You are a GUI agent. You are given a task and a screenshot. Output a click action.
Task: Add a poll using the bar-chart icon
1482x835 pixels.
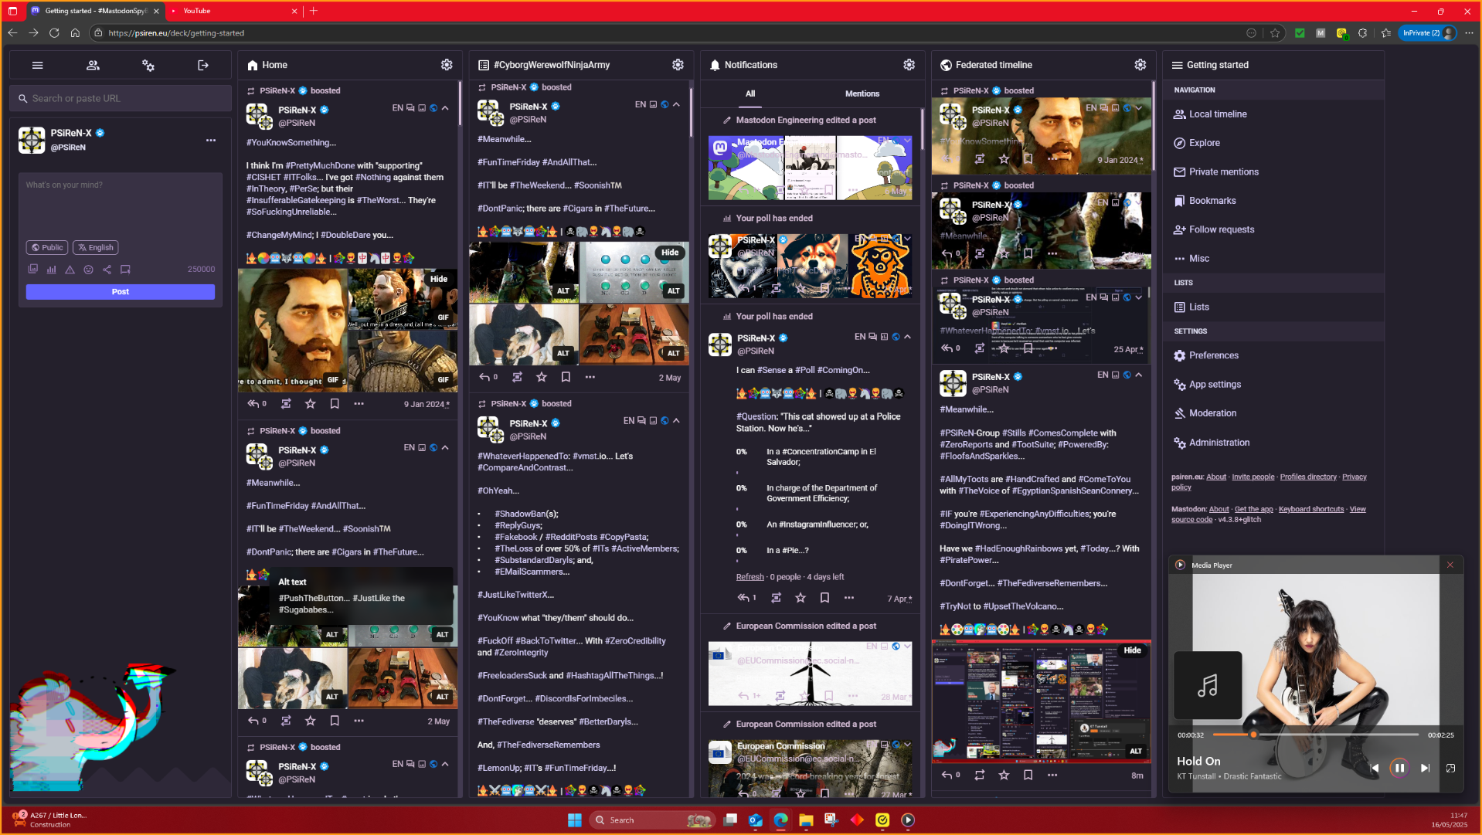pos(51,270)
